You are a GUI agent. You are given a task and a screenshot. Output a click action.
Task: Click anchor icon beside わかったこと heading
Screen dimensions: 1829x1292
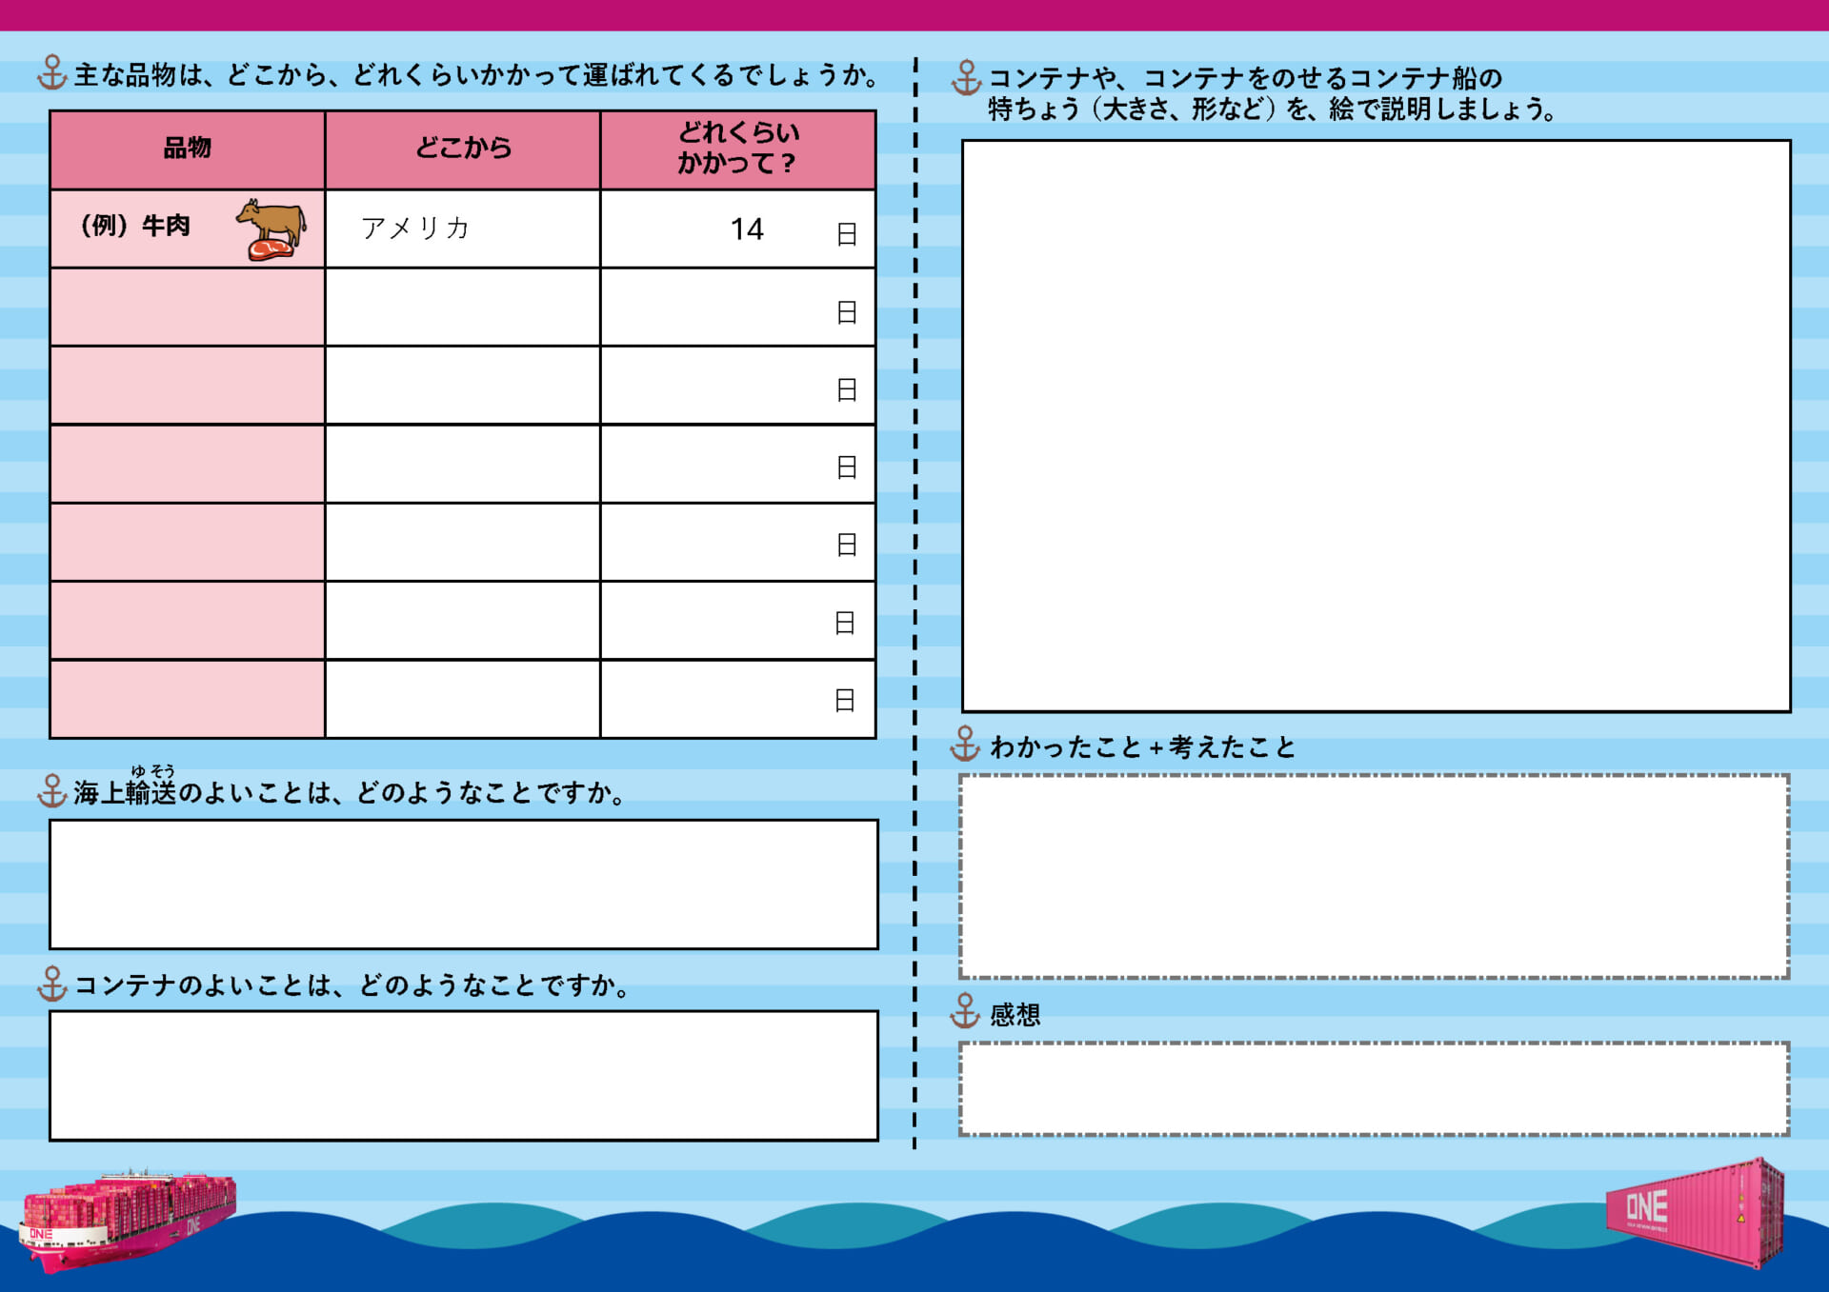coord(965,745)
